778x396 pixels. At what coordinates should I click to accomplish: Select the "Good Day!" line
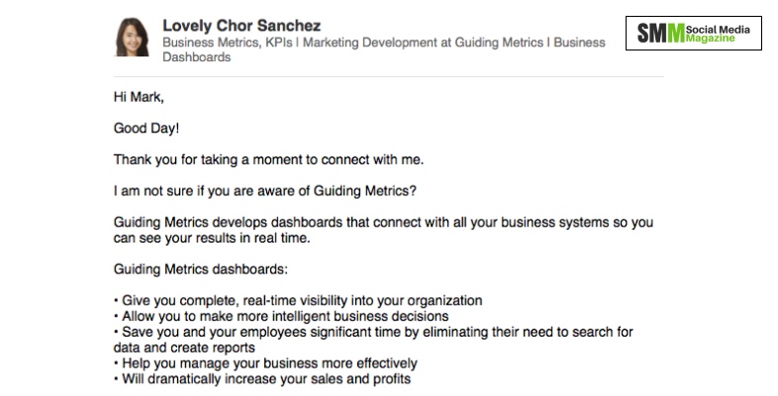pyautogui.click(x=146, y=129)
